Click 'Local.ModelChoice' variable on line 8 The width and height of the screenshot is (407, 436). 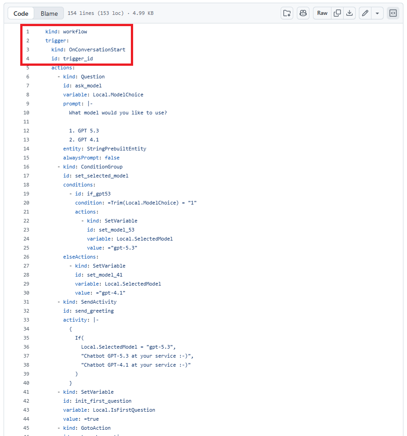(x=118, y=95)
